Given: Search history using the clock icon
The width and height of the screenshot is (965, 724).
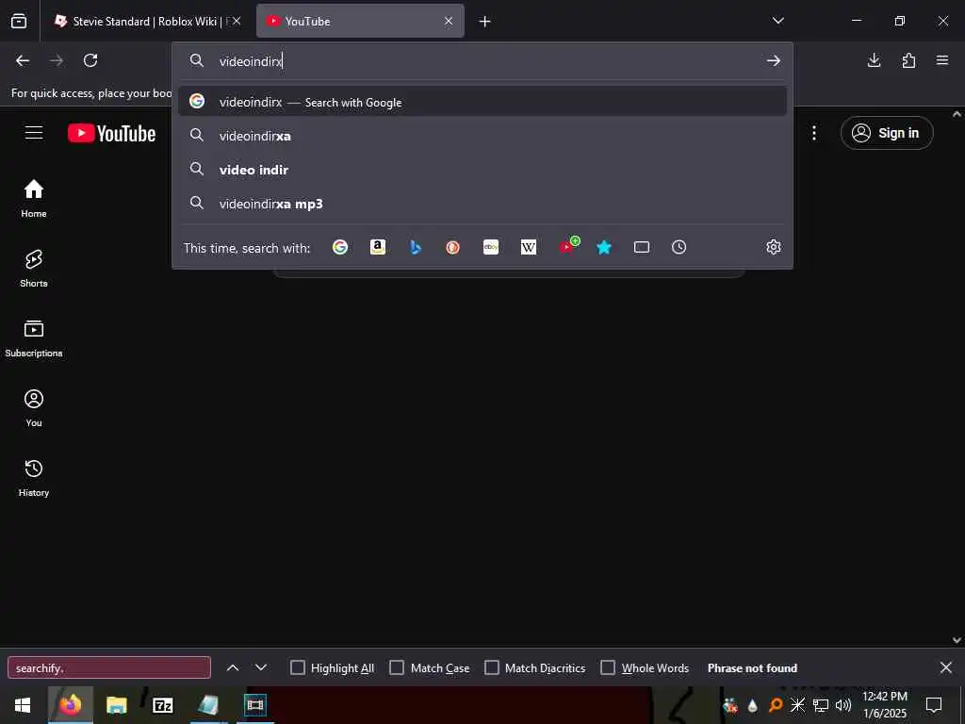Looking at the screenshot, I should coord(679,248).
